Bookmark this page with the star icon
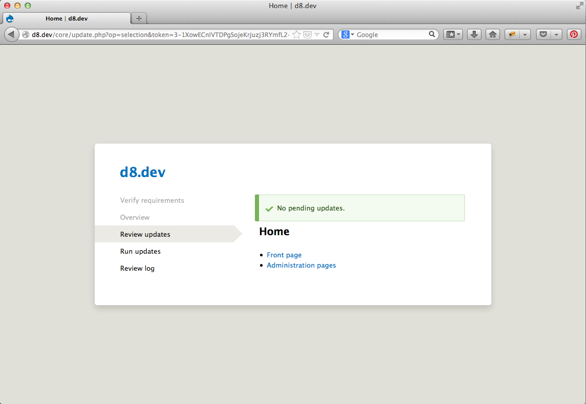Screen dimensions: 586x404 pyautogui.click(x=297, y=34)
